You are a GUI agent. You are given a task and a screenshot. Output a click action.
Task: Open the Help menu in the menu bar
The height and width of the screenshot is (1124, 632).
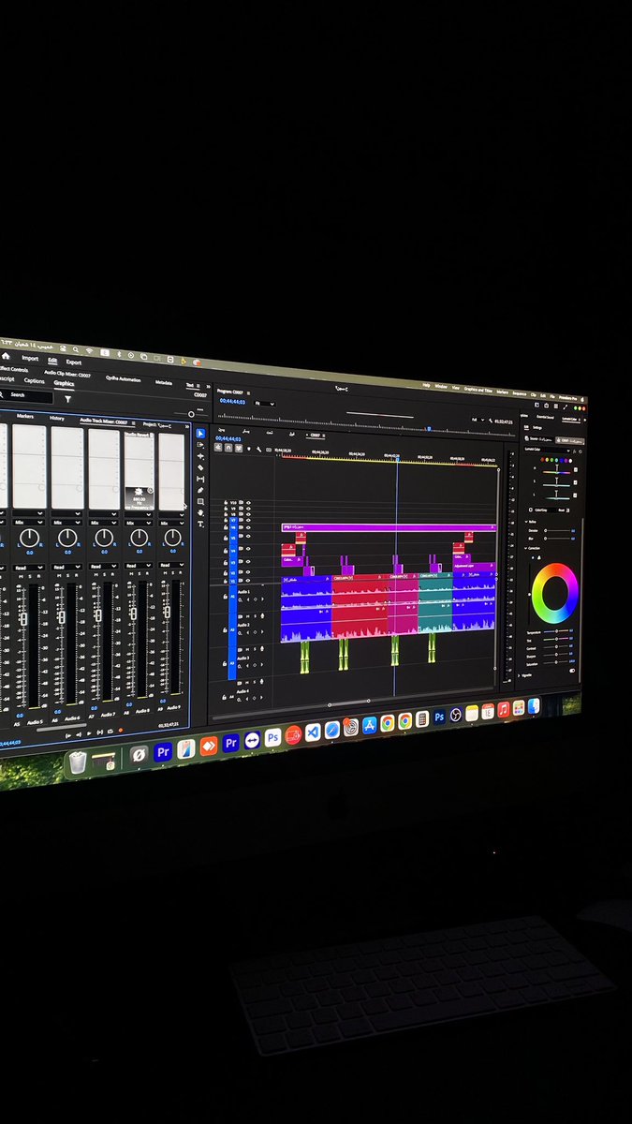point(426,385)
